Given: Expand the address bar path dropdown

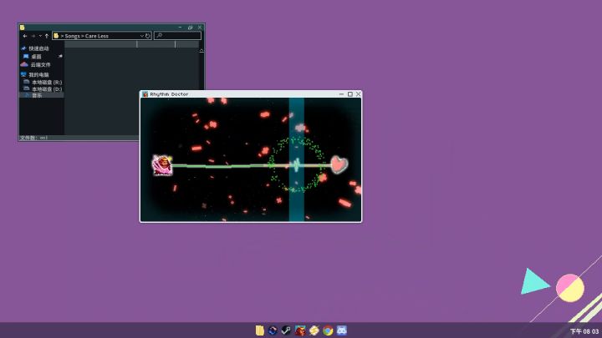Looking at the screenshot, I should [x=141, y=36].
